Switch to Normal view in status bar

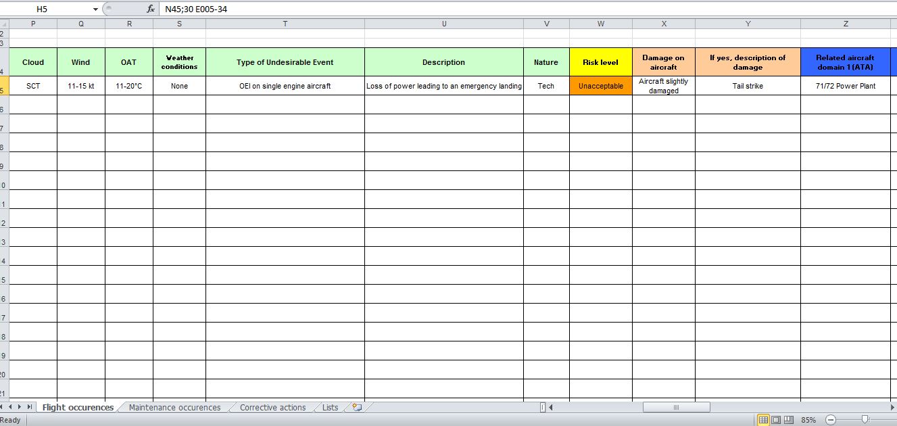click(763, 420)
